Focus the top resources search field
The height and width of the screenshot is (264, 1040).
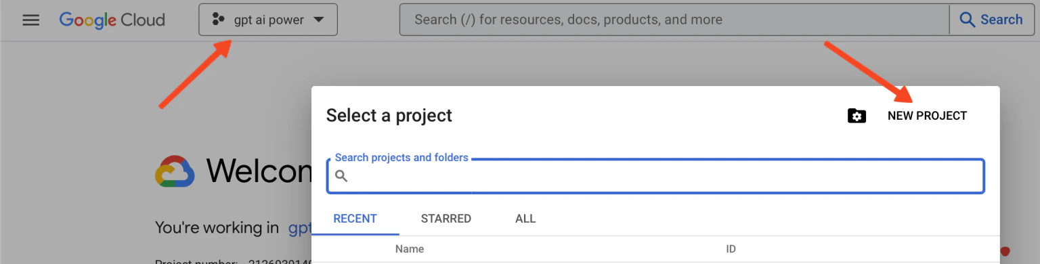[x=674, y=20]
